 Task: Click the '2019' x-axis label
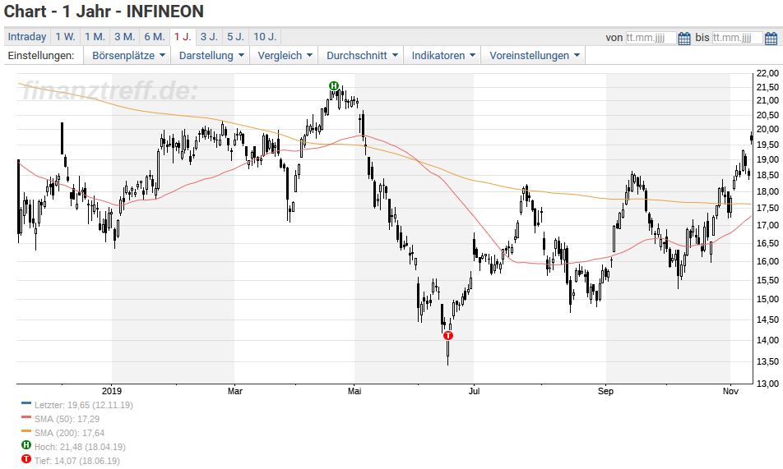111,391
